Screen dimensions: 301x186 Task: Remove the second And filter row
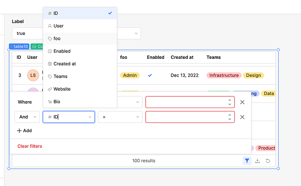click(242, 117)
